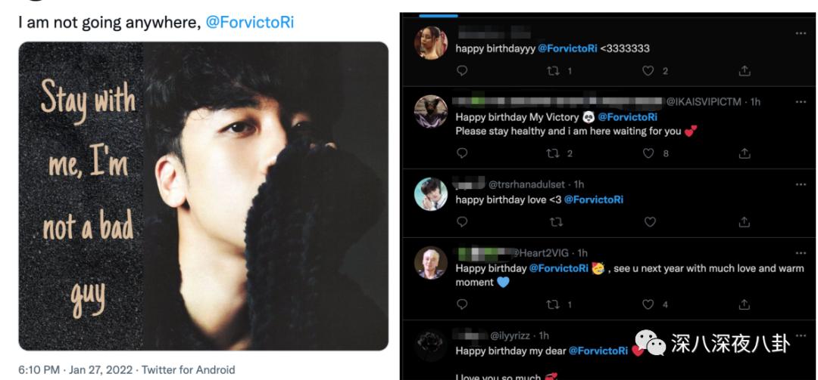
Task: Open the Stay with me tweet image
Action: (x=203, y=196)
